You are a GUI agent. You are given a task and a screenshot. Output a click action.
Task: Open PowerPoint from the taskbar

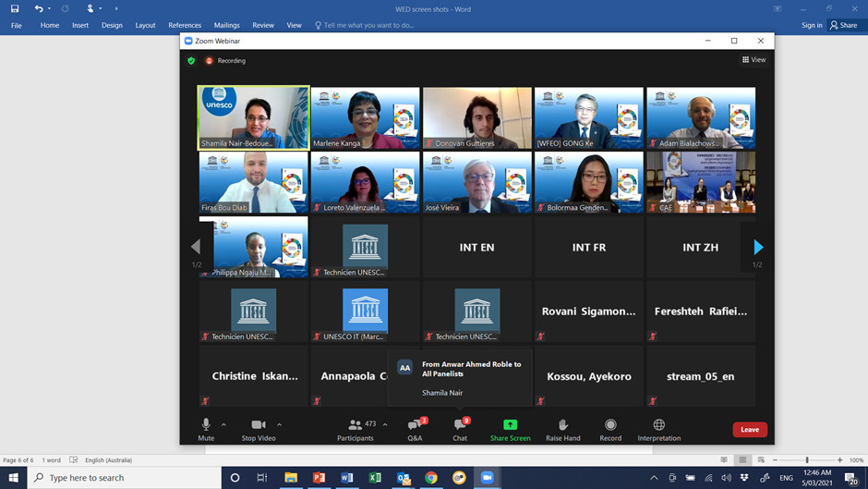319,477
